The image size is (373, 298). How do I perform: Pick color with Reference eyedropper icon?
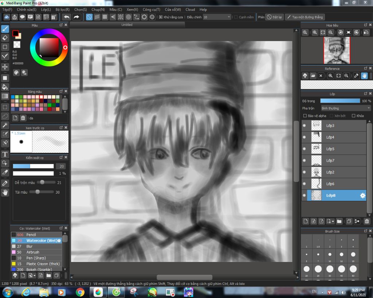pos(356,76)
